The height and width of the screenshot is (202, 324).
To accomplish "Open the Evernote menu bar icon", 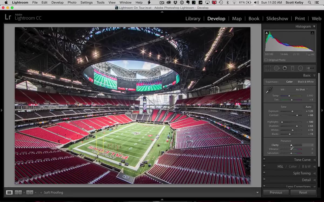I will click(x=188, y=2).
